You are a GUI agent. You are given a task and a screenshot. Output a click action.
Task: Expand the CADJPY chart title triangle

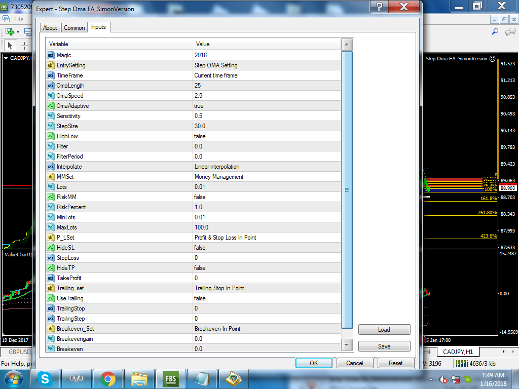coord(6,58)
